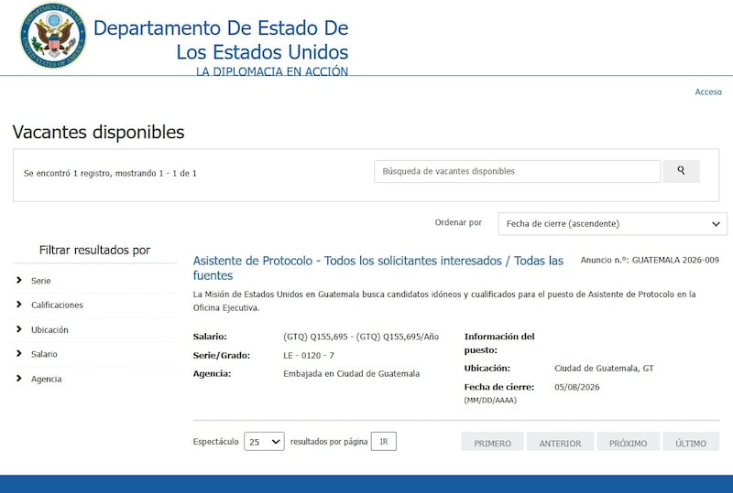Open the results per page dropdown
Image resolution: width=733 pixels, height=493 pixels.
coord(264,442)
